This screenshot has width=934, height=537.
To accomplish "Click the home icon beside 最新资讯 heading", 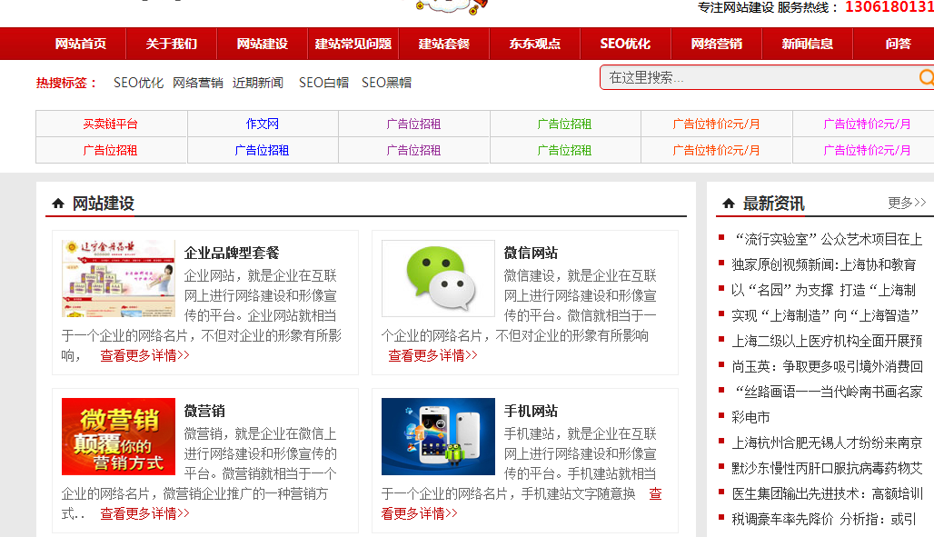I will (x=729, y=203).
